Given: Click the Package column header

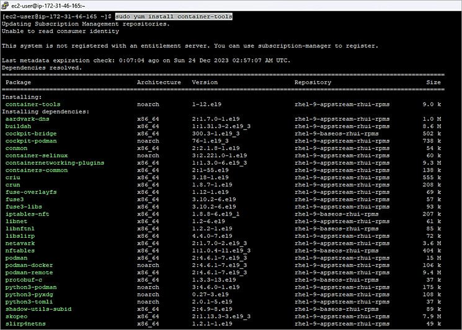Looking at the screenshot, I should click(18, 82).
